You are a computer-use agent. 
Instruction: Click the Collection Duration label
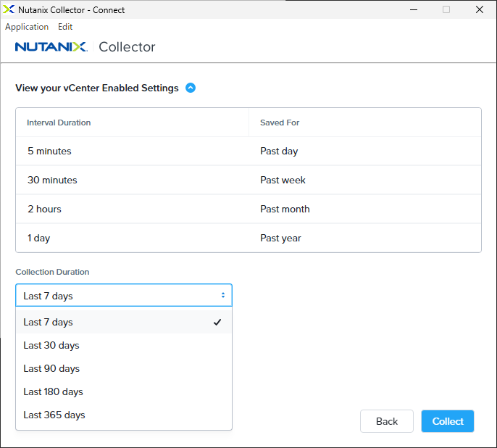52,272
